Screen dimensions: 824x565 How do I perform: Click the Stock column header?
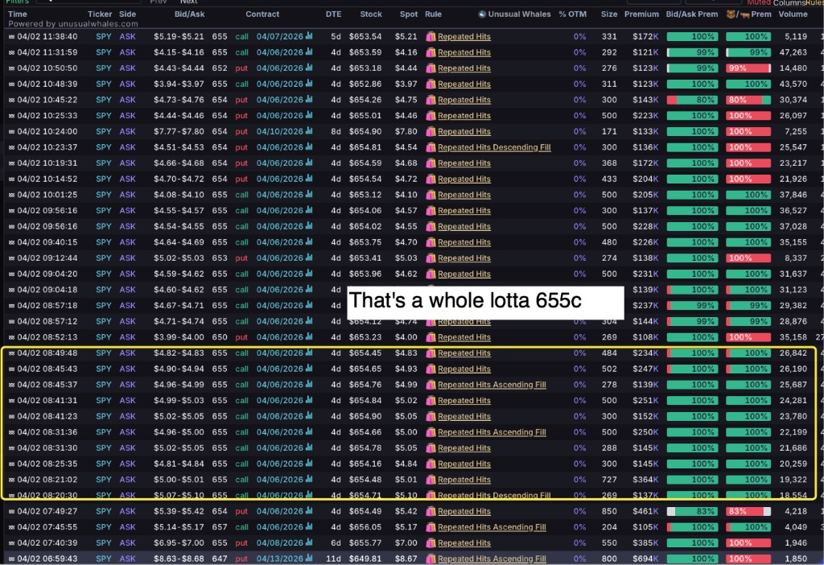coord(371,14)
